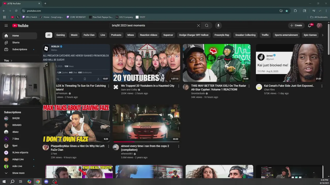Select the Music filter chip
330x185 pixels.
[74, 35]
